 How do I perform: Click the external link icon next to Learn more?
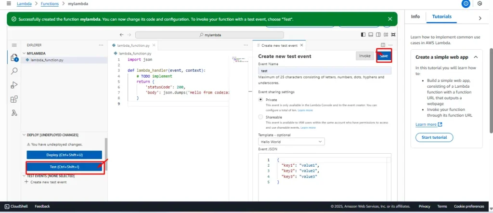tap(440, 124)
